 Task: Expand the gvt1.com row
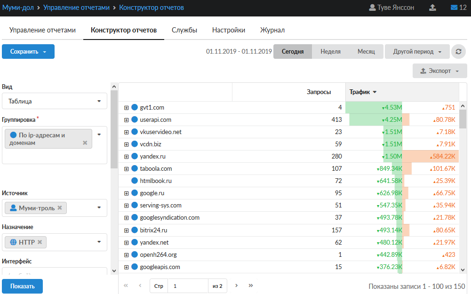pos(126,108)
